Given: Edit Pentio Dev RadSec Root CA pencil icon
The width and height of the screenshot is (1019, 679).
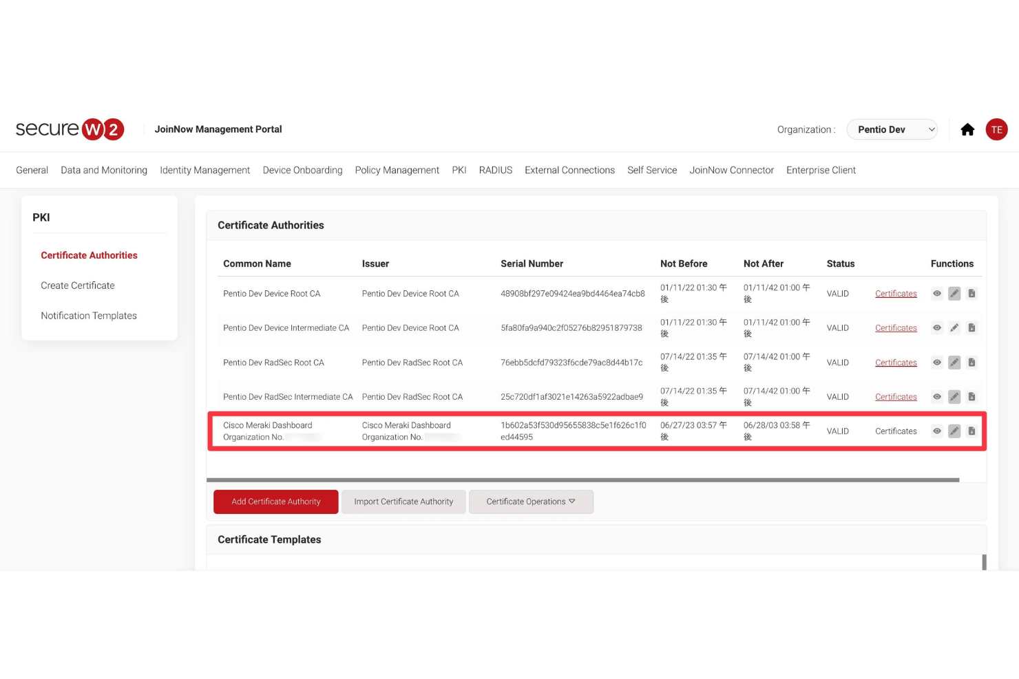Looking at the screenshot, I should pos(954,363).
